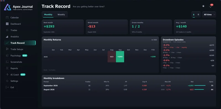This screenshot has width=221, height=109.
Task: Click the Win % column header
Action: [x=106, y=82]
